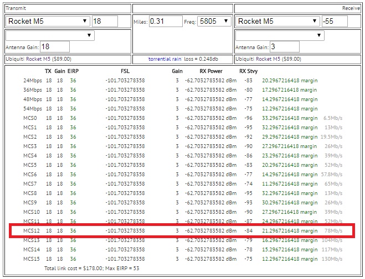Open the empty receive antenna dropdown
Screen dimensions: 365x279
tap(280, 35)
